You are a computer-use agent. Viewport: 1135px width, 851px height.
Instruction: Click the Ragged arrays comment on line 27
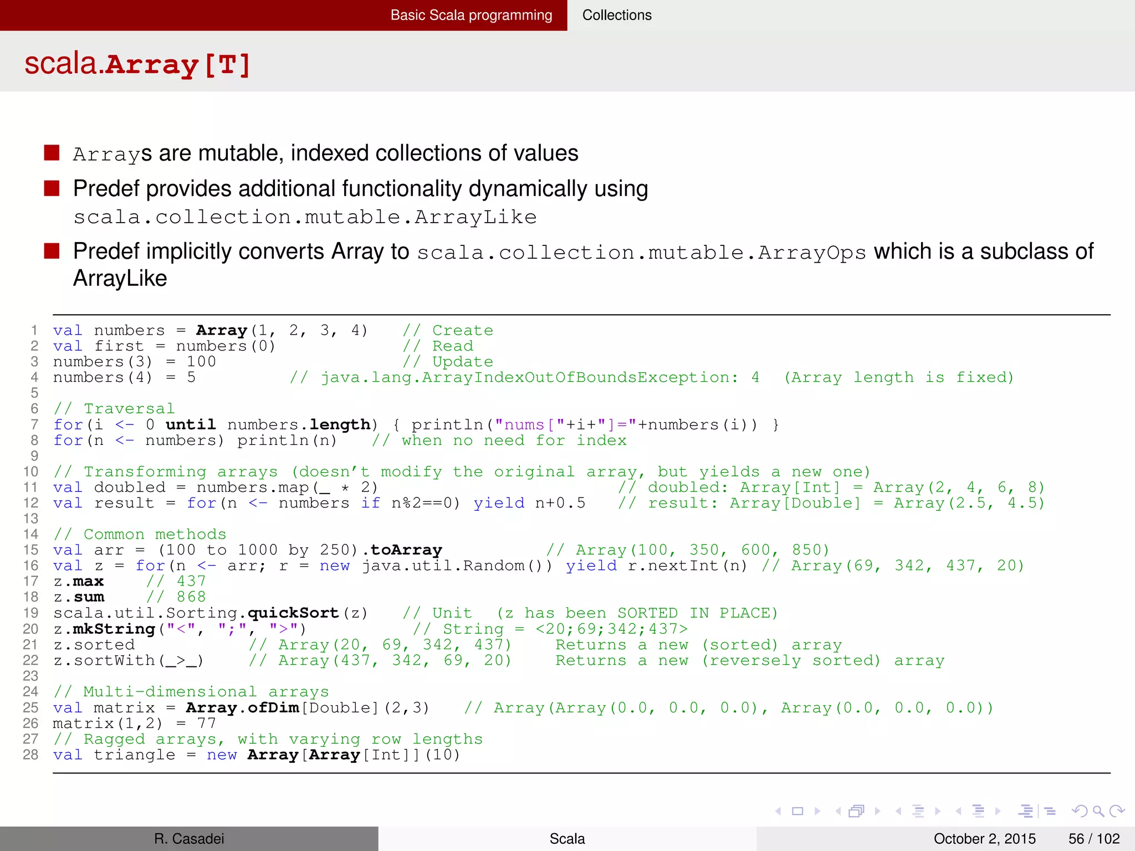(x=268, y=740)
